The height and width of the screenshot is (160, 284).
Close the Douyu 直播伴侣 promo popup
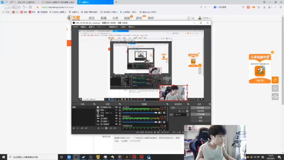(x=272, y=52)
